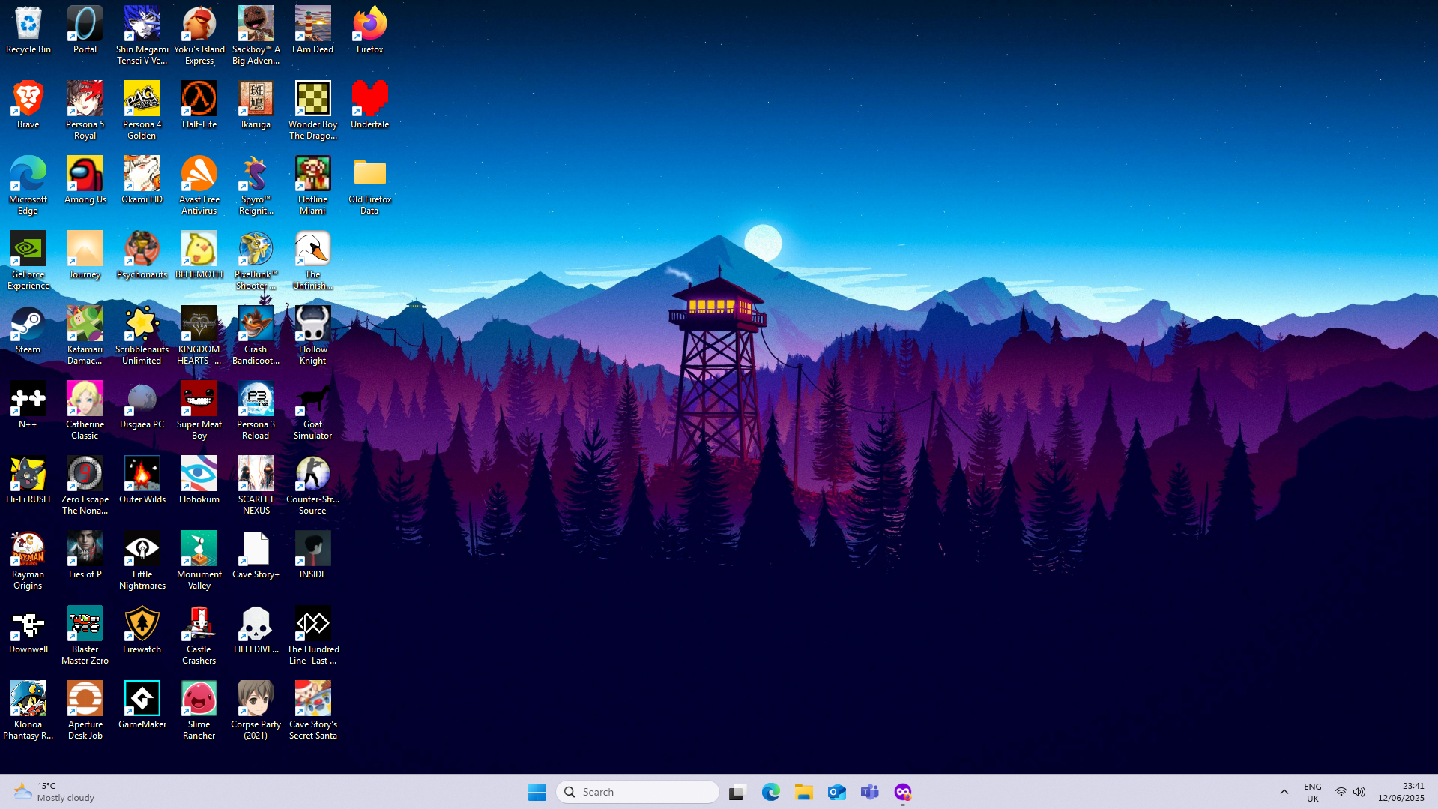Viewport: 1438px width, 809px height.
Task: Select the Portal desktop shortcut
Action: 85,24
